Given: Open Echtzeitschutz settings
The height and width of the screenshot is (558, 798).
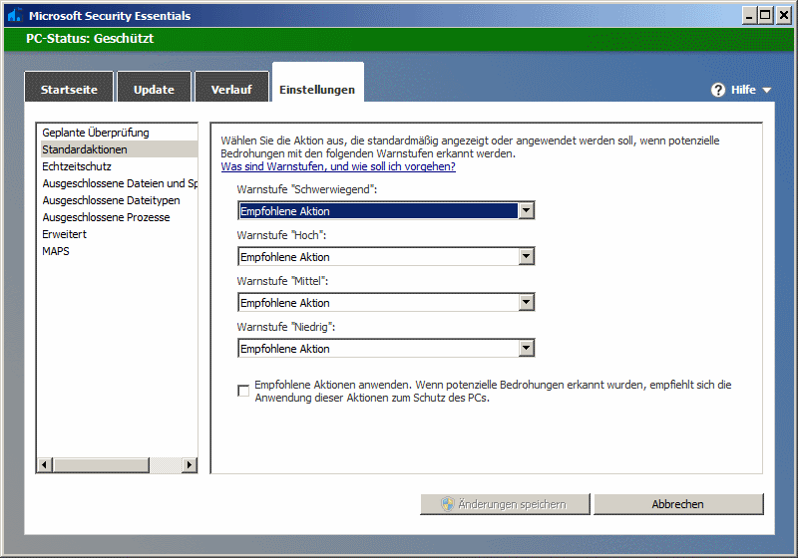Looking at the screenshot, I should tap(118, 166).
